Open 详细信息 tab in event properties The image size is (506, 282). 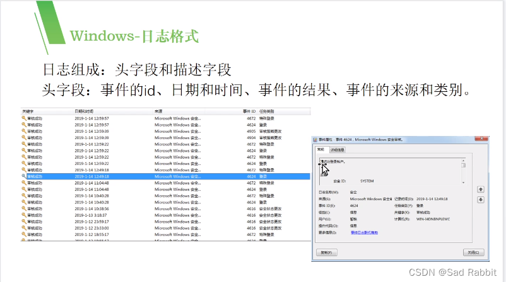pos(338,150)
